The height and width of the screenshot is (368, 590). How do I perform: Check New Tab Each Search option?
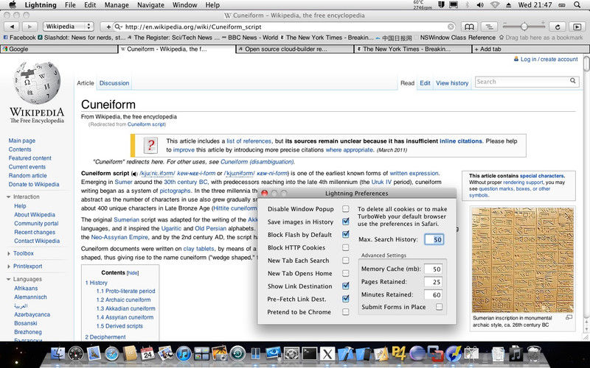[x=345, y=261]
